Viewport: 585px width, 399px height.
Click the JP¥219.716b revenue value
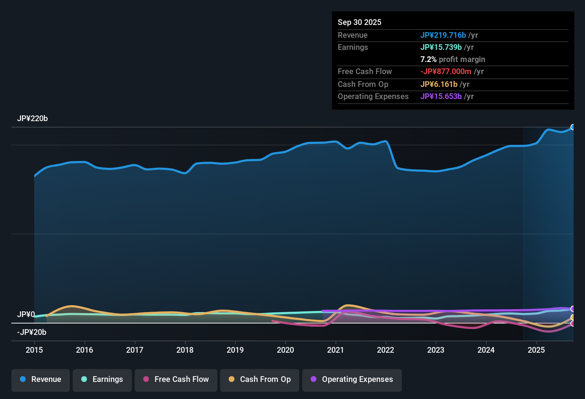click(443, 35)
